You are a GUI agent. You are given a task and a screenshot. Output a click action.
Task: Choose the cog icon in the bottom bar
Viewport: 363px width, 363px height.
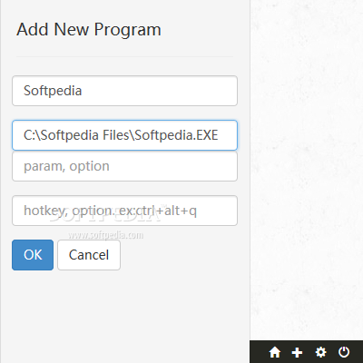click(x=320, y=352)
